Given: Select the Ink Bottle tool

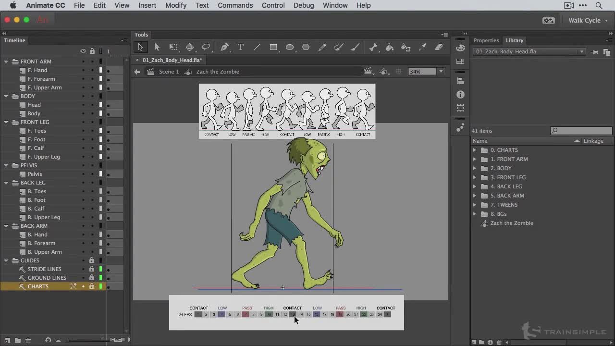Looking at the screenshot, I should pos(406,47).
